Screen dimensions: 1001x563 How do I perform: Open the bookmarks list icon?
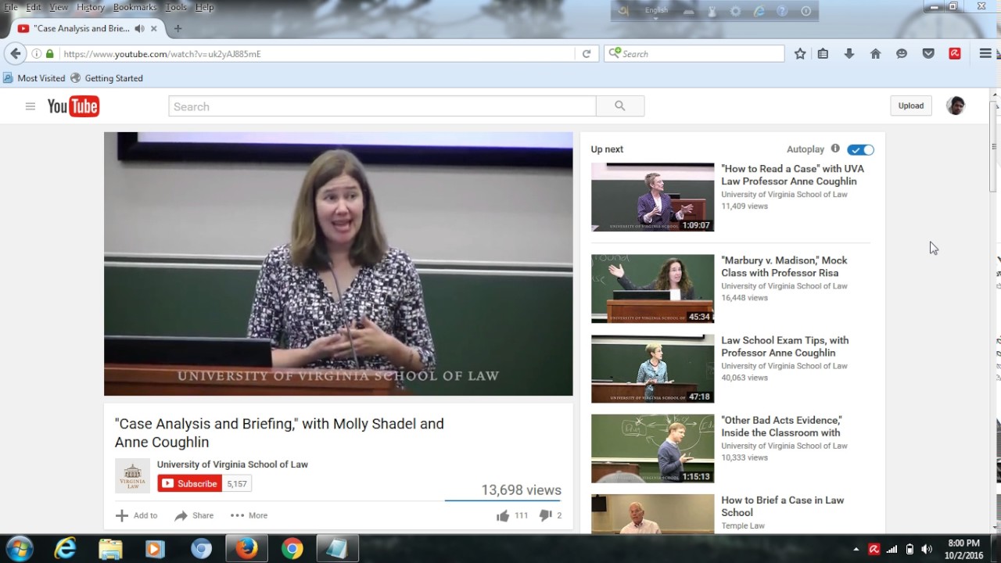pyautogui.click(x=823, y=54)
